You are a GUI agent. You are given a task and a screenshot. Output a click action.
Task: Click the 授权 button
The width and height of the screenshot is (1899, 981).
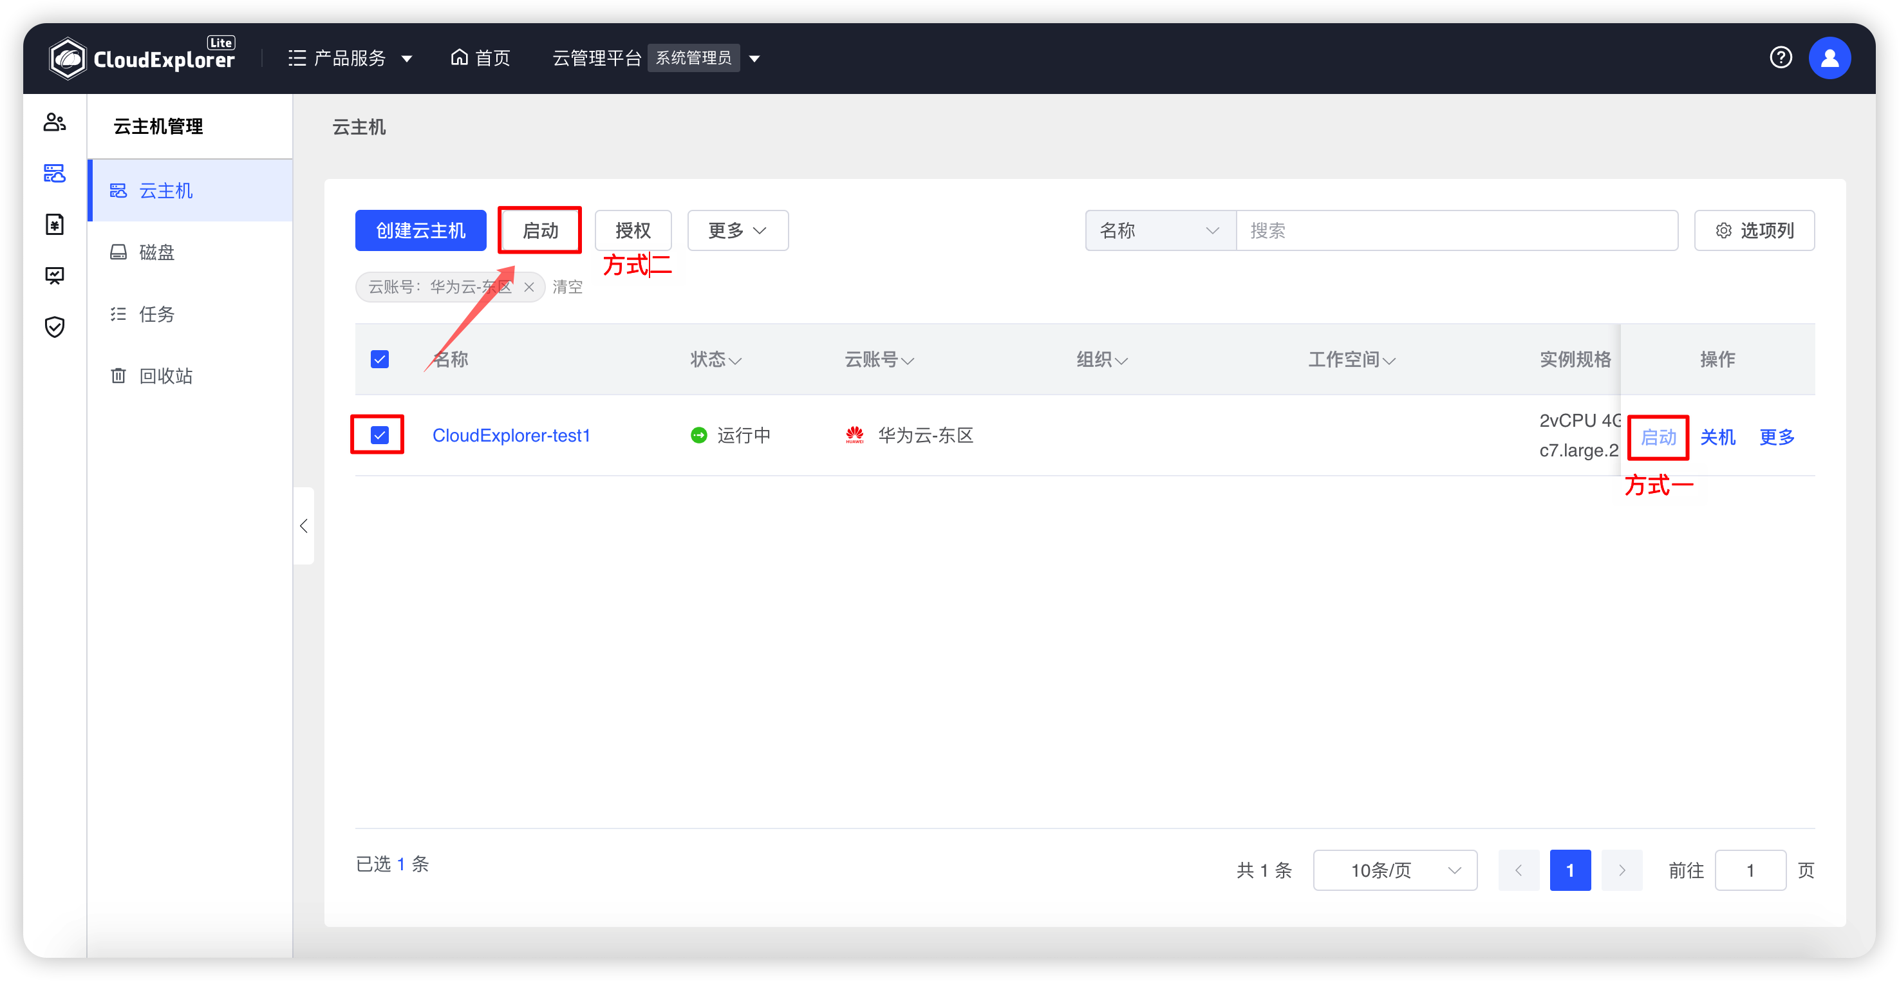tap(633, 230)
